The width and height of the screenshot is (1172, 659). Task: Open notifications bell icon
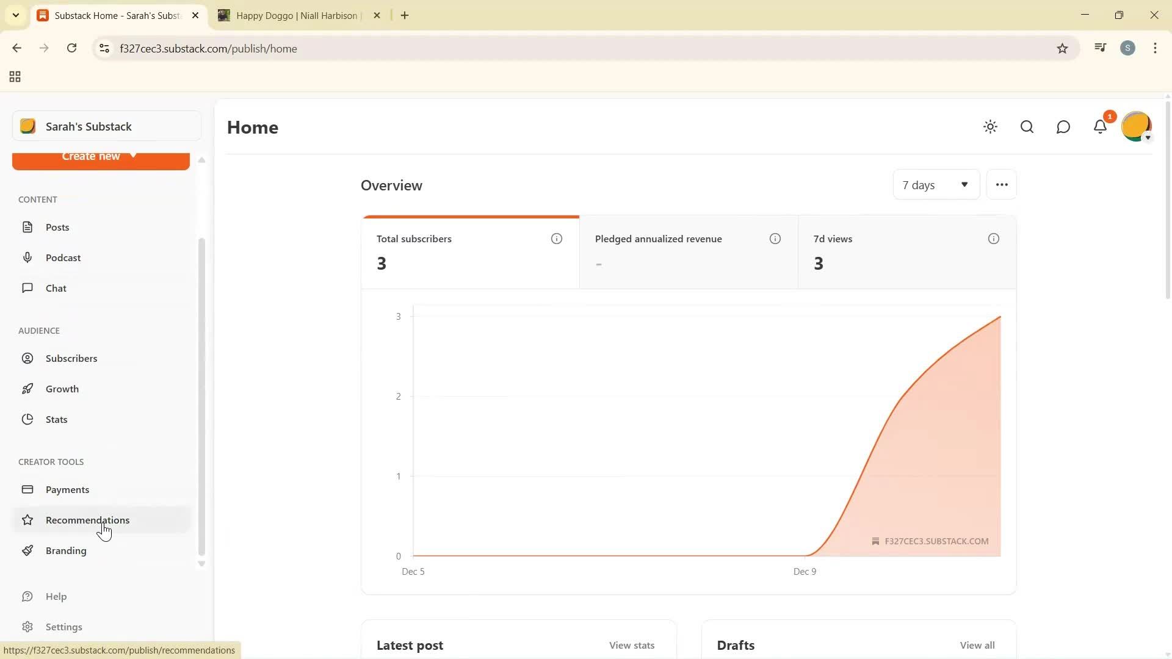coord(1100,127)
